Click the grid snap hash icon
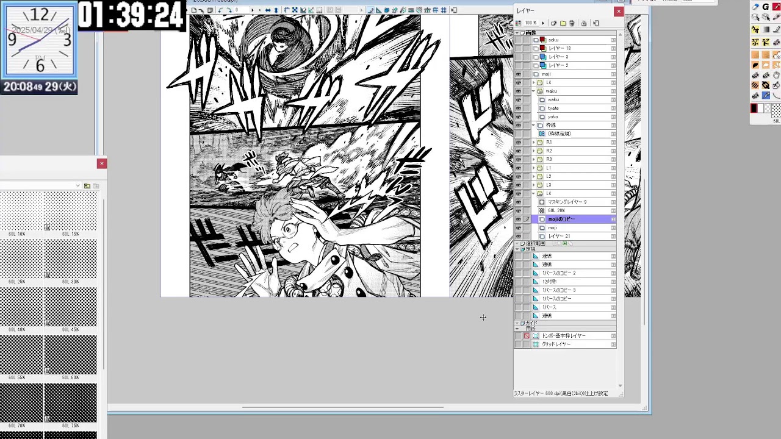 tap(444, 10)
